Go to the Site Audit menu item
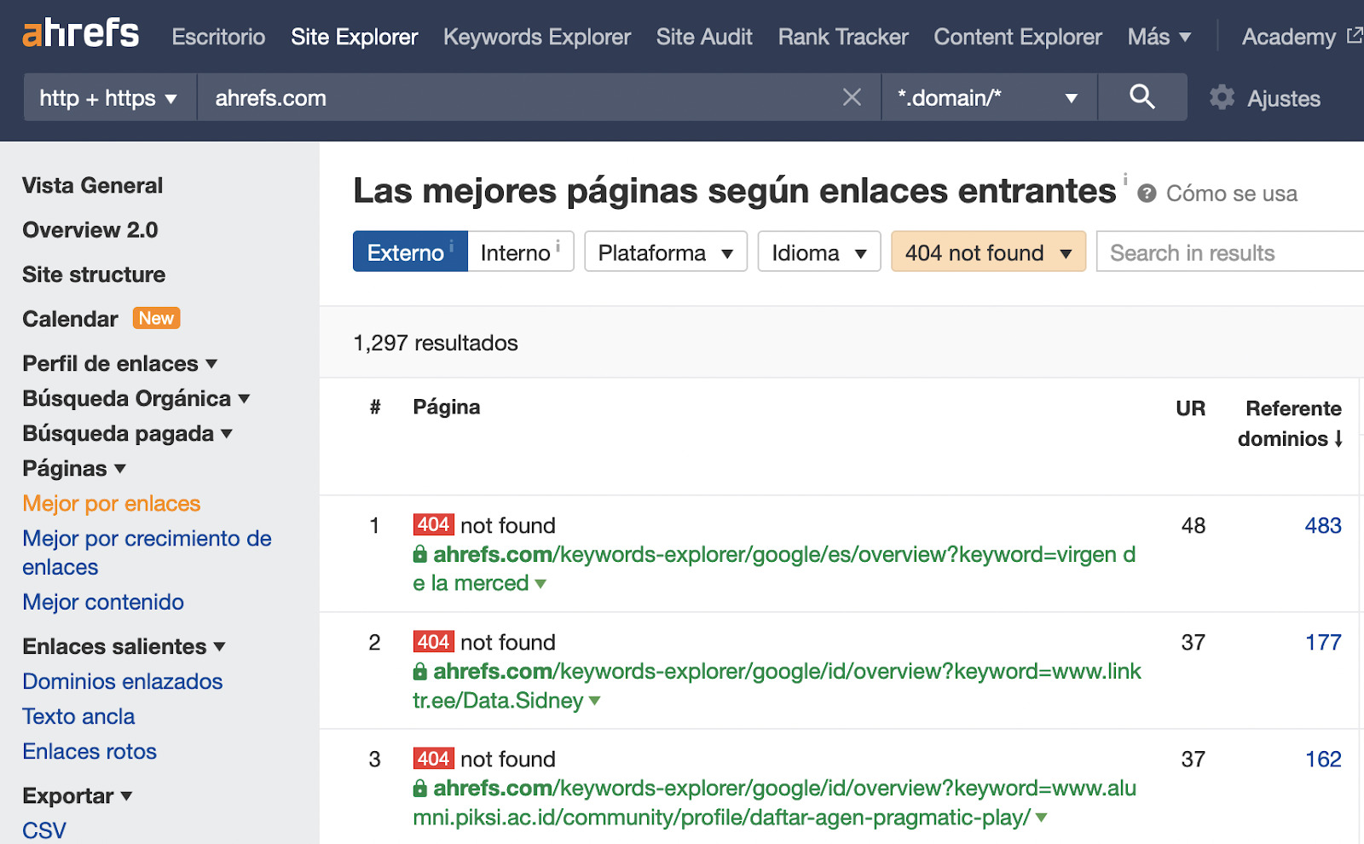 [x=704, y=37]
